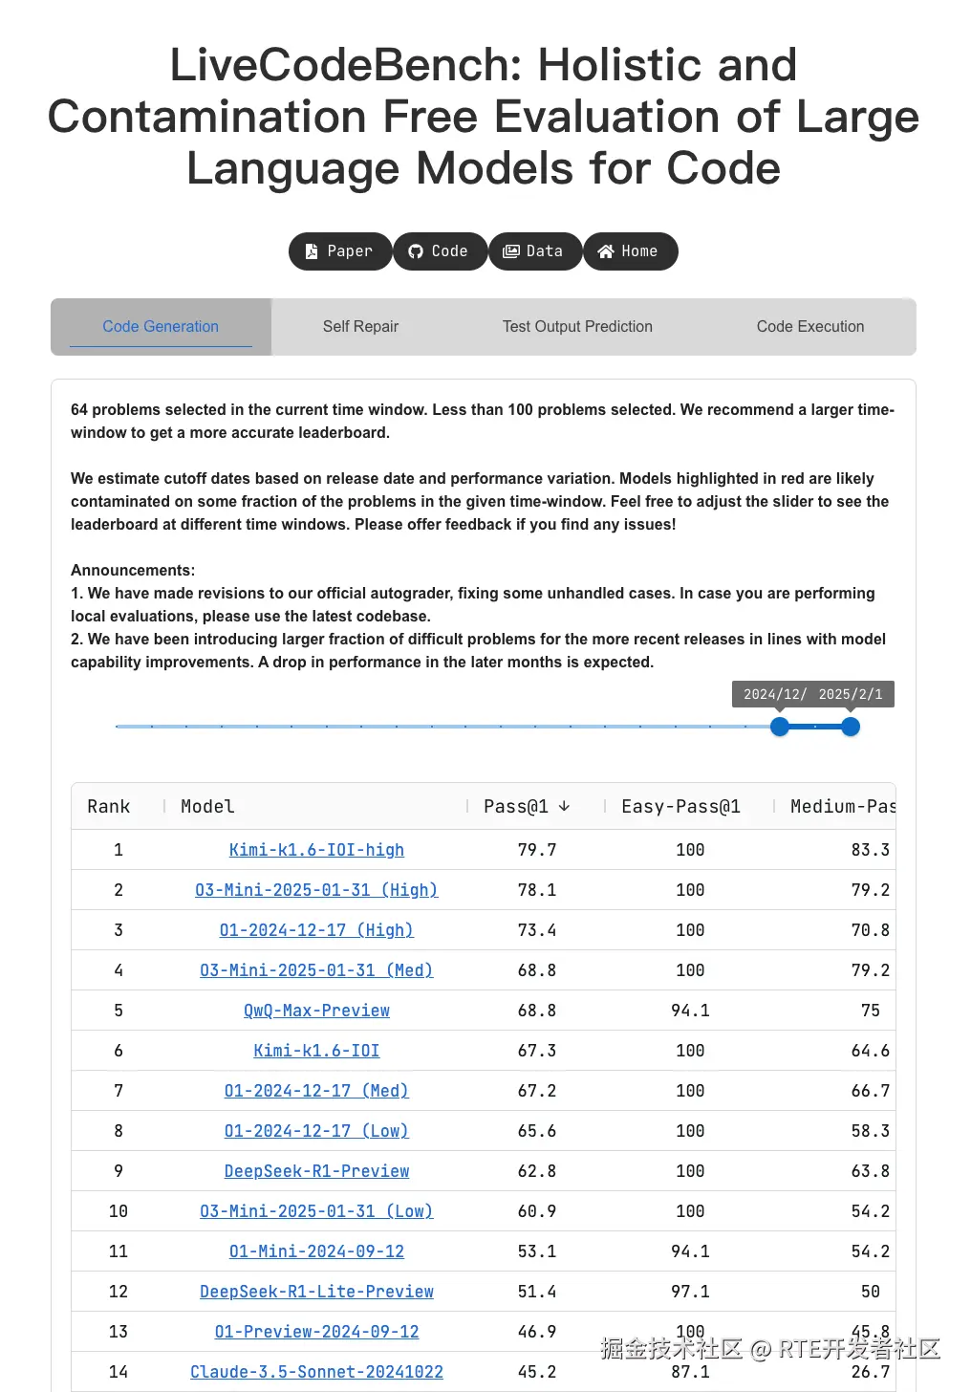Open the QwQ-Max-Preview model link
Screen dimensions: 971x1392
(316, 1011)
